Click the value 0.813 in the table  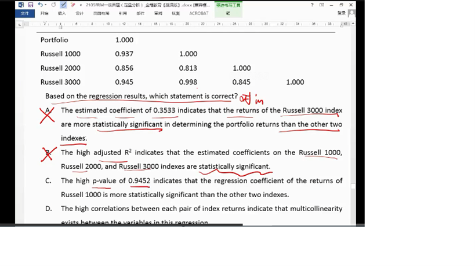pos(188,68)
